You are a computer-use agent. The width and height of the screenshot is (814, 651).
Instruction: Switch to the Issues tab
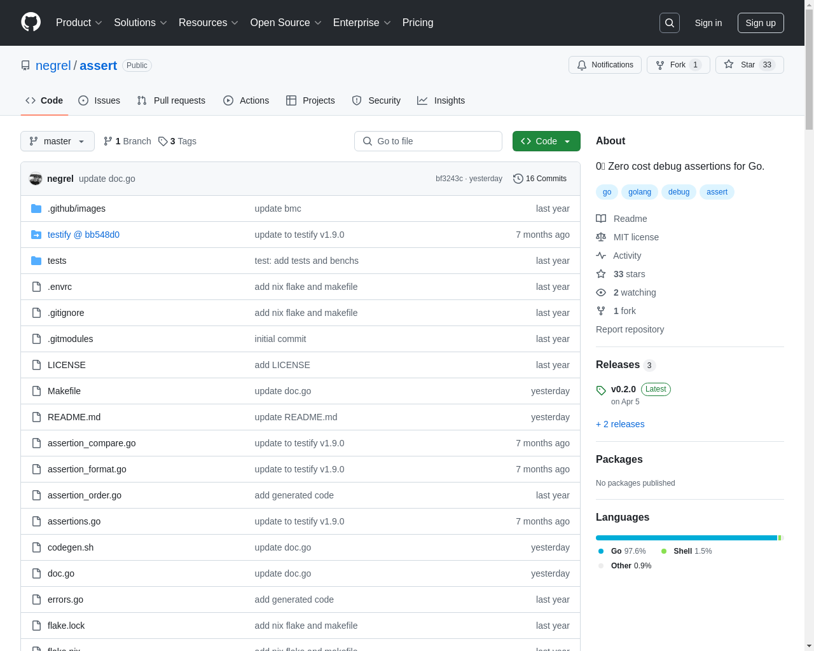pyautogui.click(x=99, y=100)
